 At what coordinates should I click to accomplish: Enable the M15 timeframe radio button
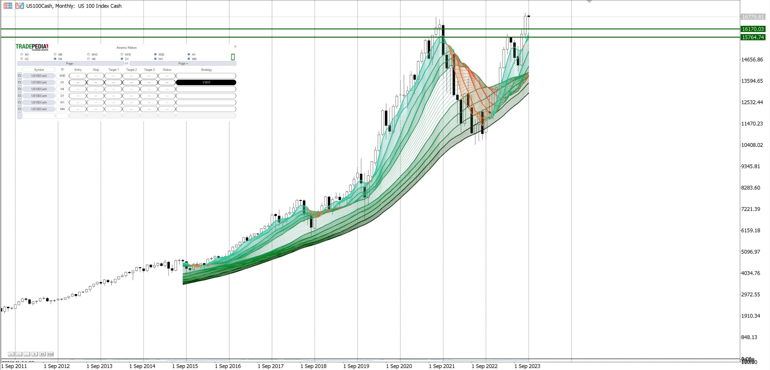tap(122, 54)
